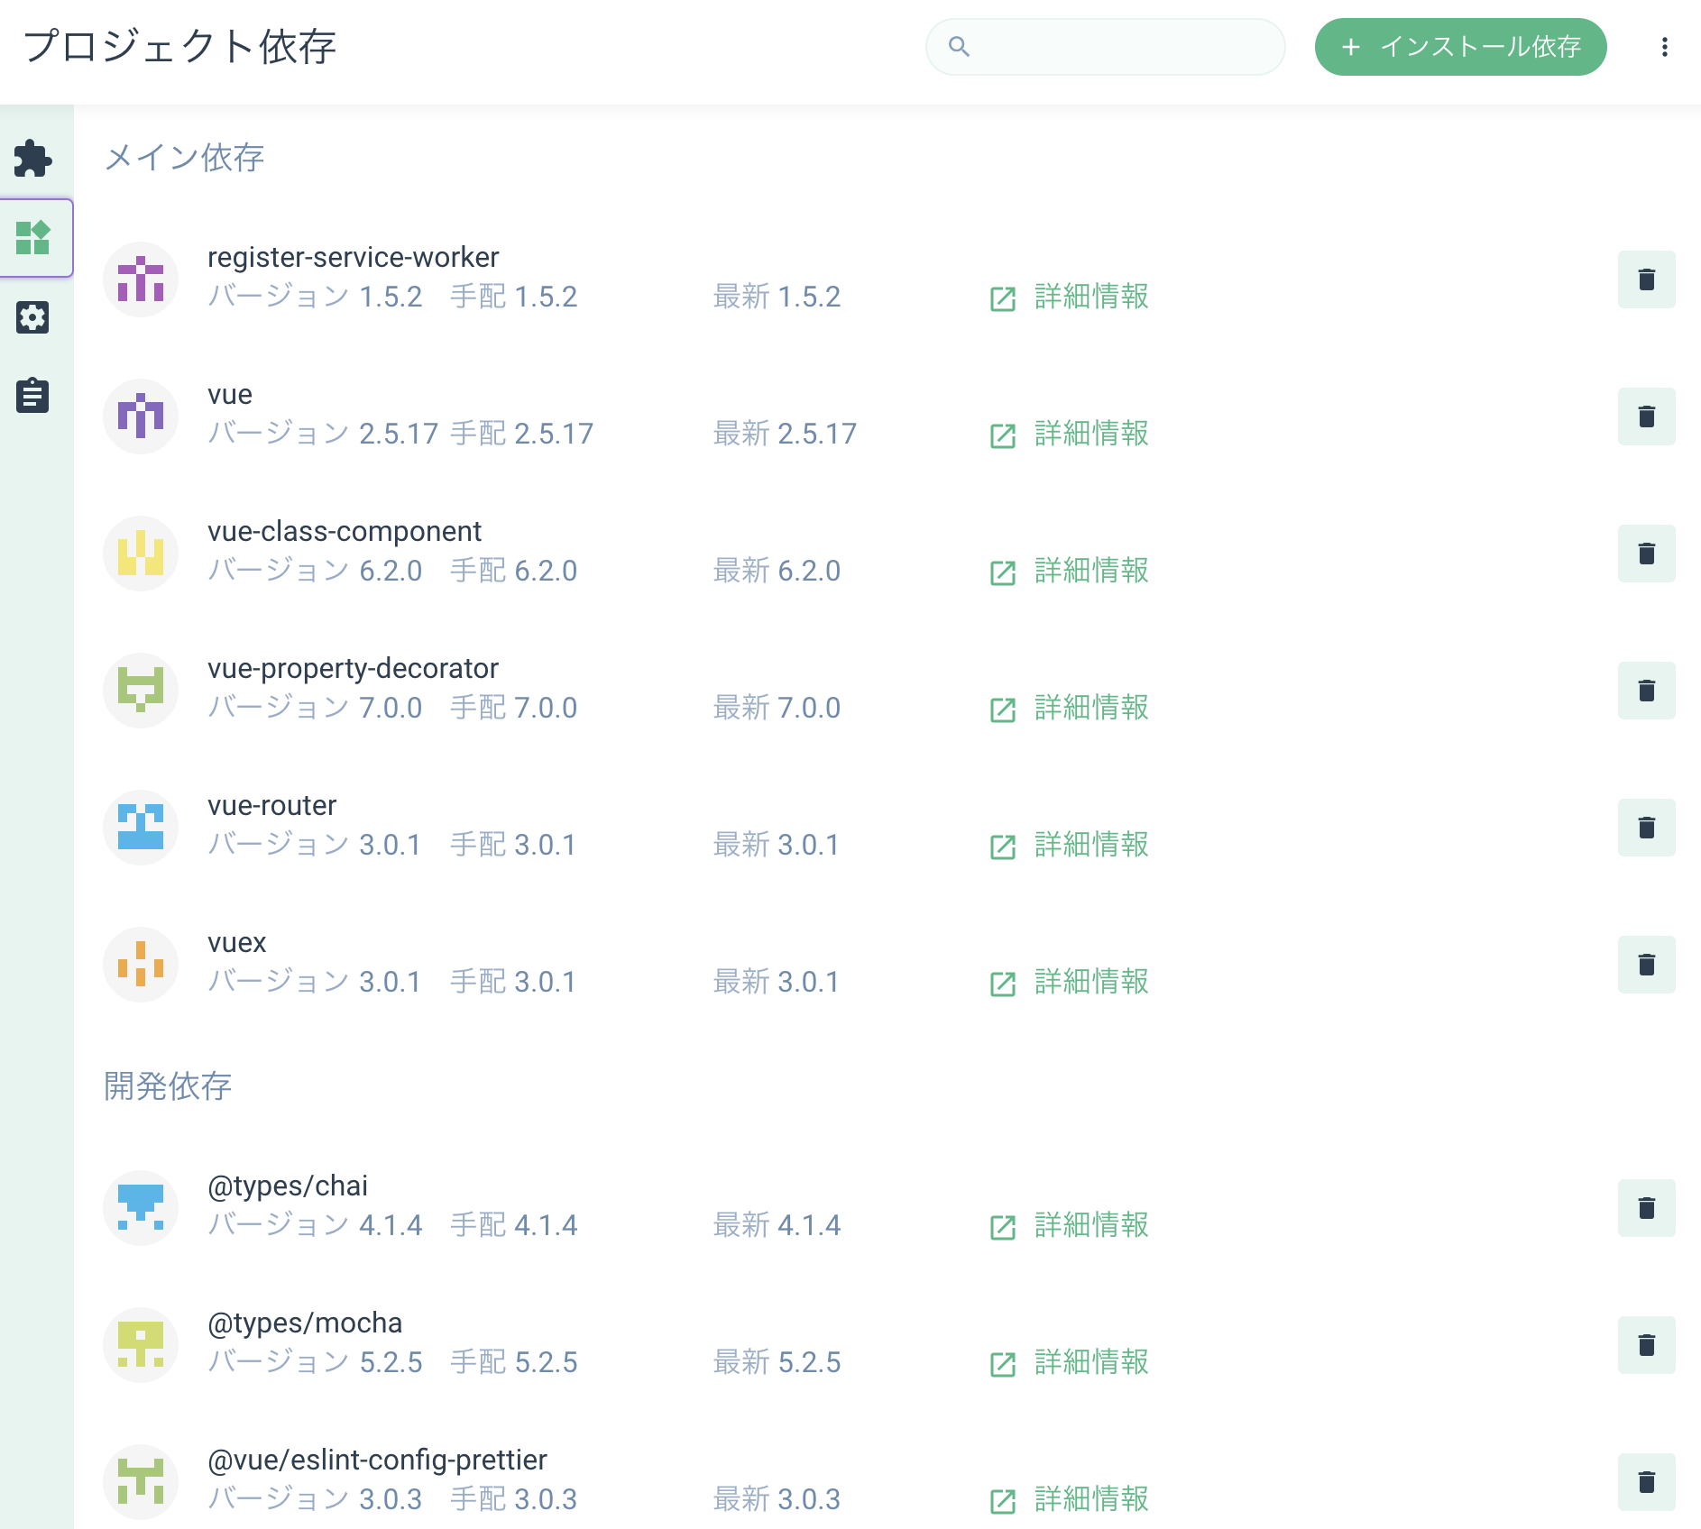Viewport: 1701px width, 1529px height.
Task: Remove @types/chai via trash icon
Action: tap(1646, 1208)
